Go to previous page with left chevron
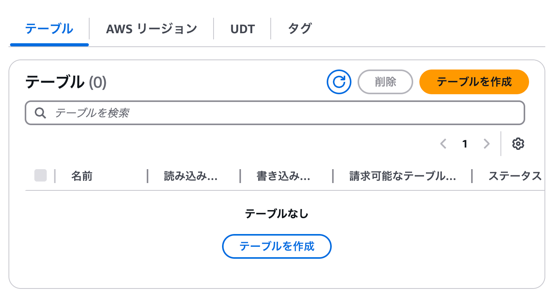 [x=443, y=144]
